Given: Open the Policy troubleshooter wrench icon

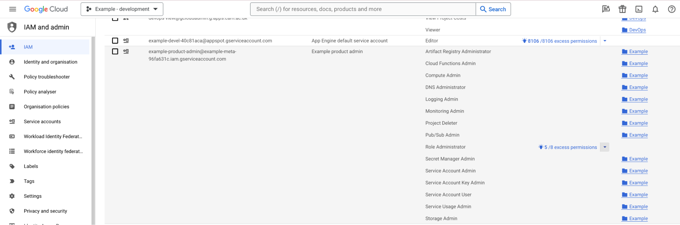Looking at the screenshot, I should (12, 77).
